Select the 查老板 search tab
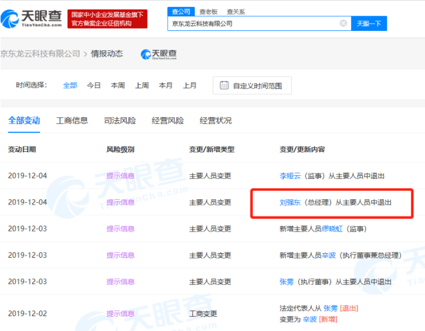The image size is (425, 331). (x=208, y=11)
